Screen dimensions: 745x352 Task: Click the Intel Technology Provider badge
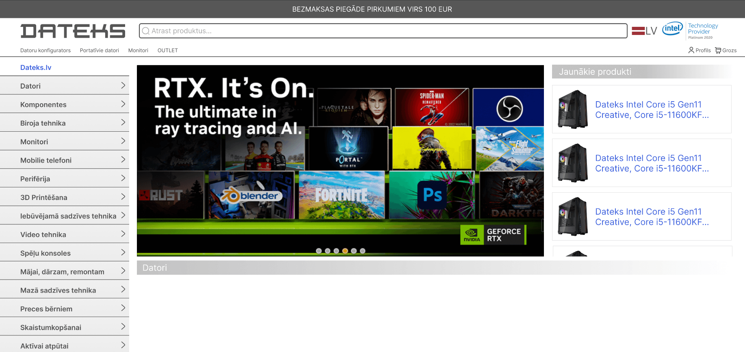coord(690,31)
